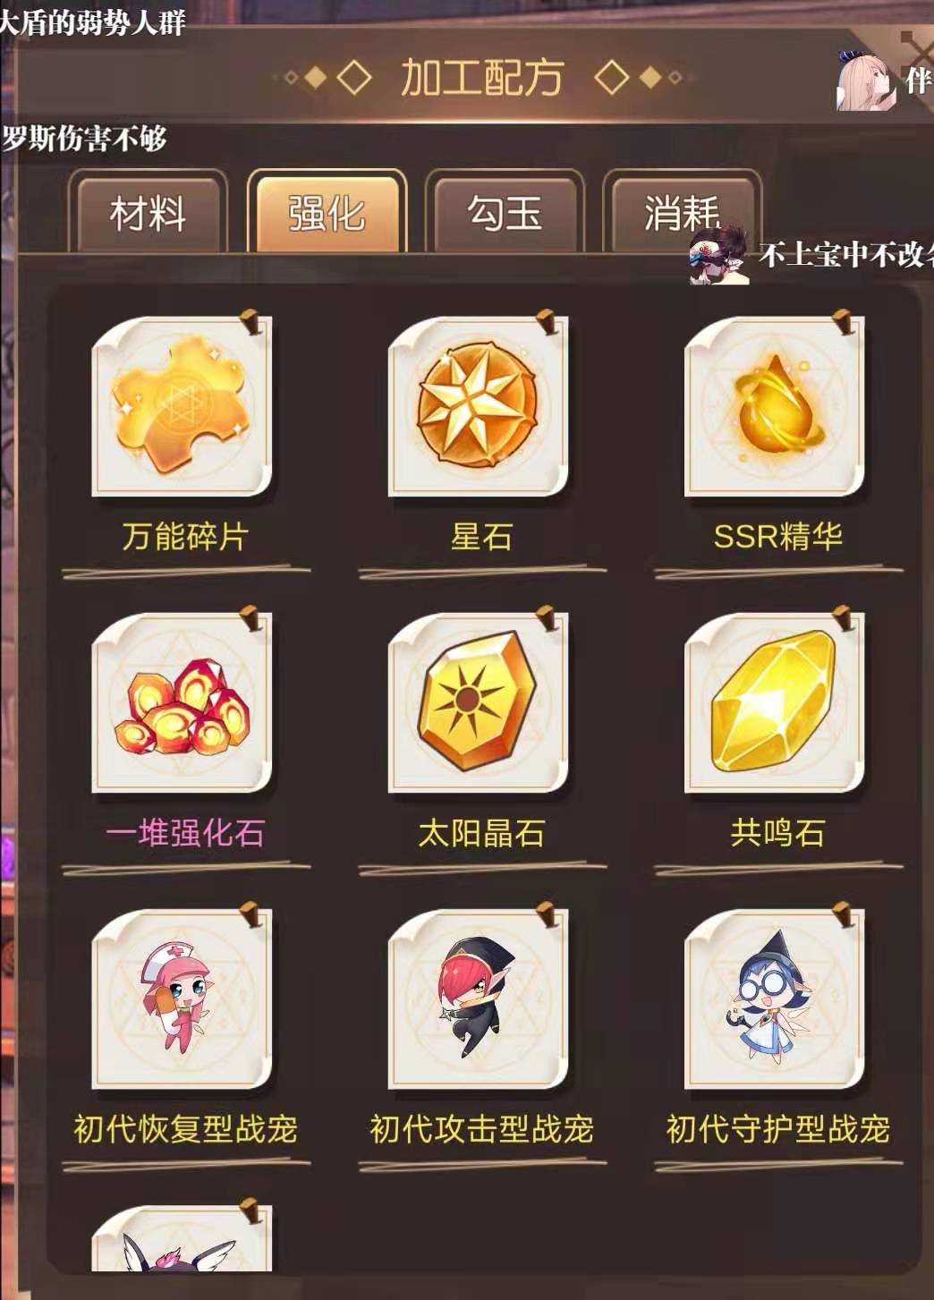This screenshot has width=934, height=1300.
Task: Switch to the 强化 tab
Action: point(327,212)
